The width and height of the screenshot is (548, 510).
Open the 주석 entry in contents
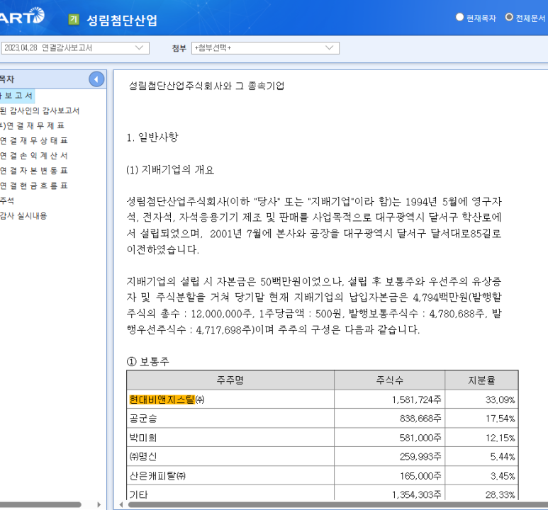pyautogui.click(x=7, y=201)
